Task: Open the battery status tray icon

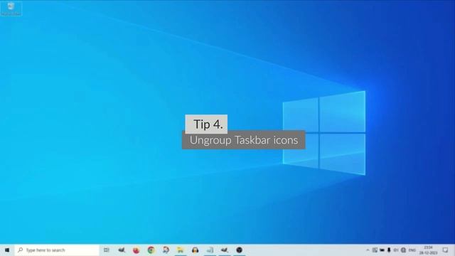Action: 382,250
